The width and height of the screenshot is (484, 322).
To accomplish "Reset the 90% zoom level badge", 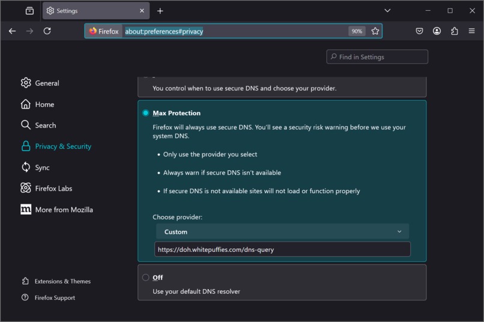I will (x=357, y=31).
